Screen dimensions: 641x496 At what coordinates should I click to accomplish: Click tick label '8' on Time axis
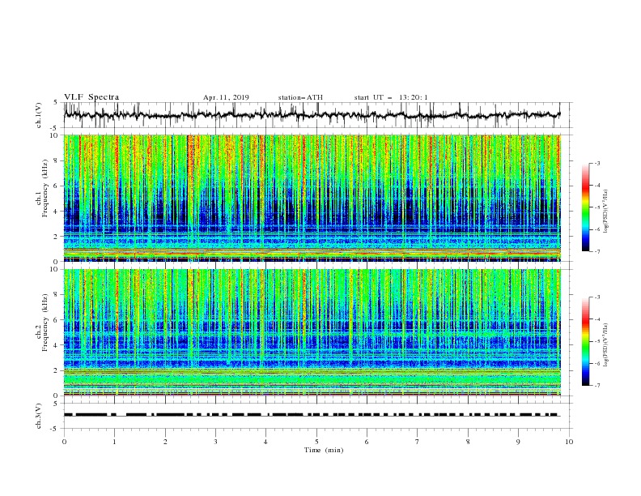[x=468, y=442]
